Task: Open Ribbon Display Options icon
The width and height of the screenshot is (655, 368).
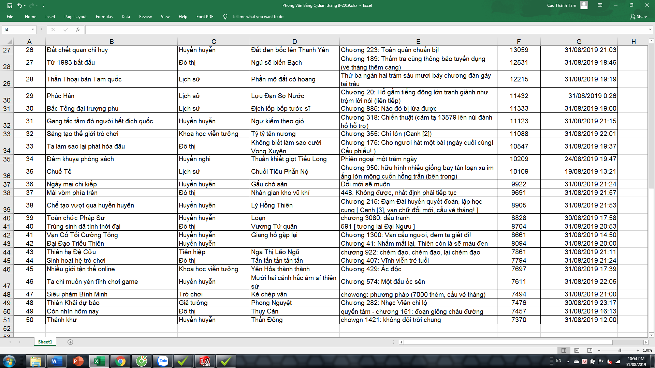Action: coord(600,5)
